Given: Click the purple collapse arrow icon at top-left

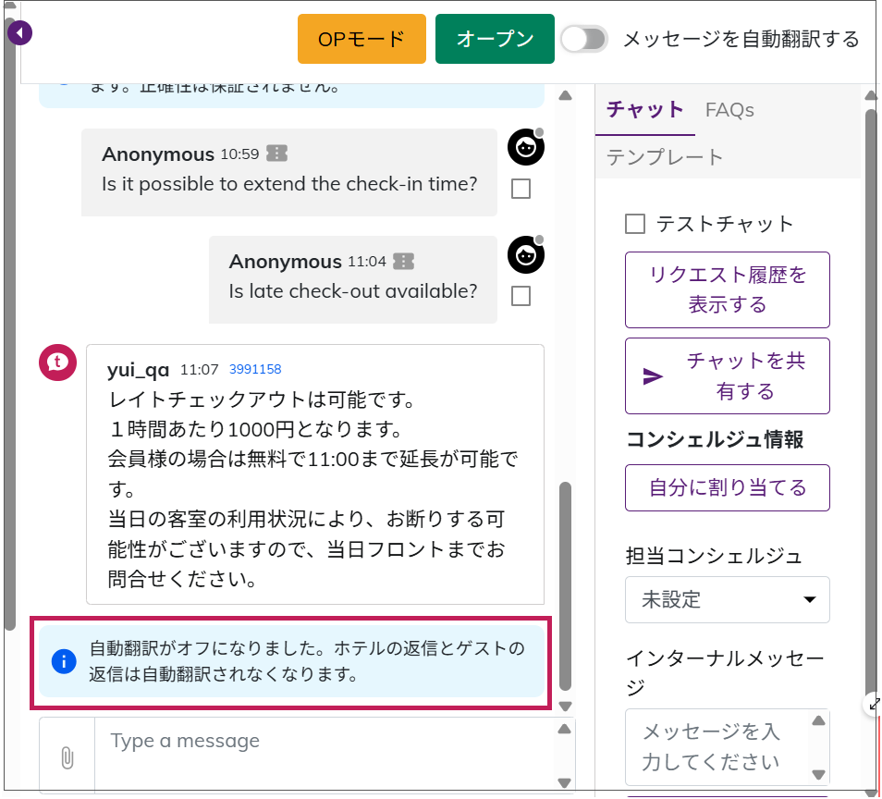Looking at the screenshot, I should 19,34.
